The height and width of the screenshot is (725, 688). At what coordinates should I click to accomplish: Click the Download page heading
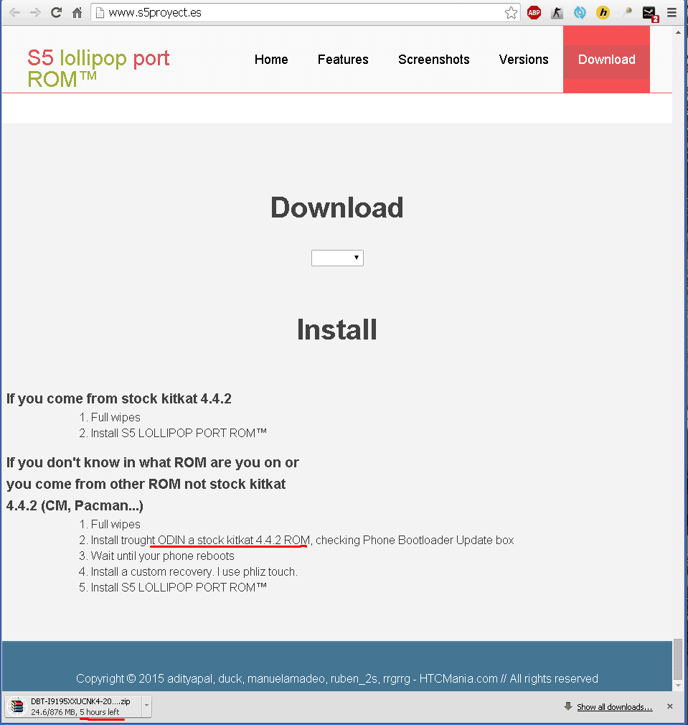(337, 207)
